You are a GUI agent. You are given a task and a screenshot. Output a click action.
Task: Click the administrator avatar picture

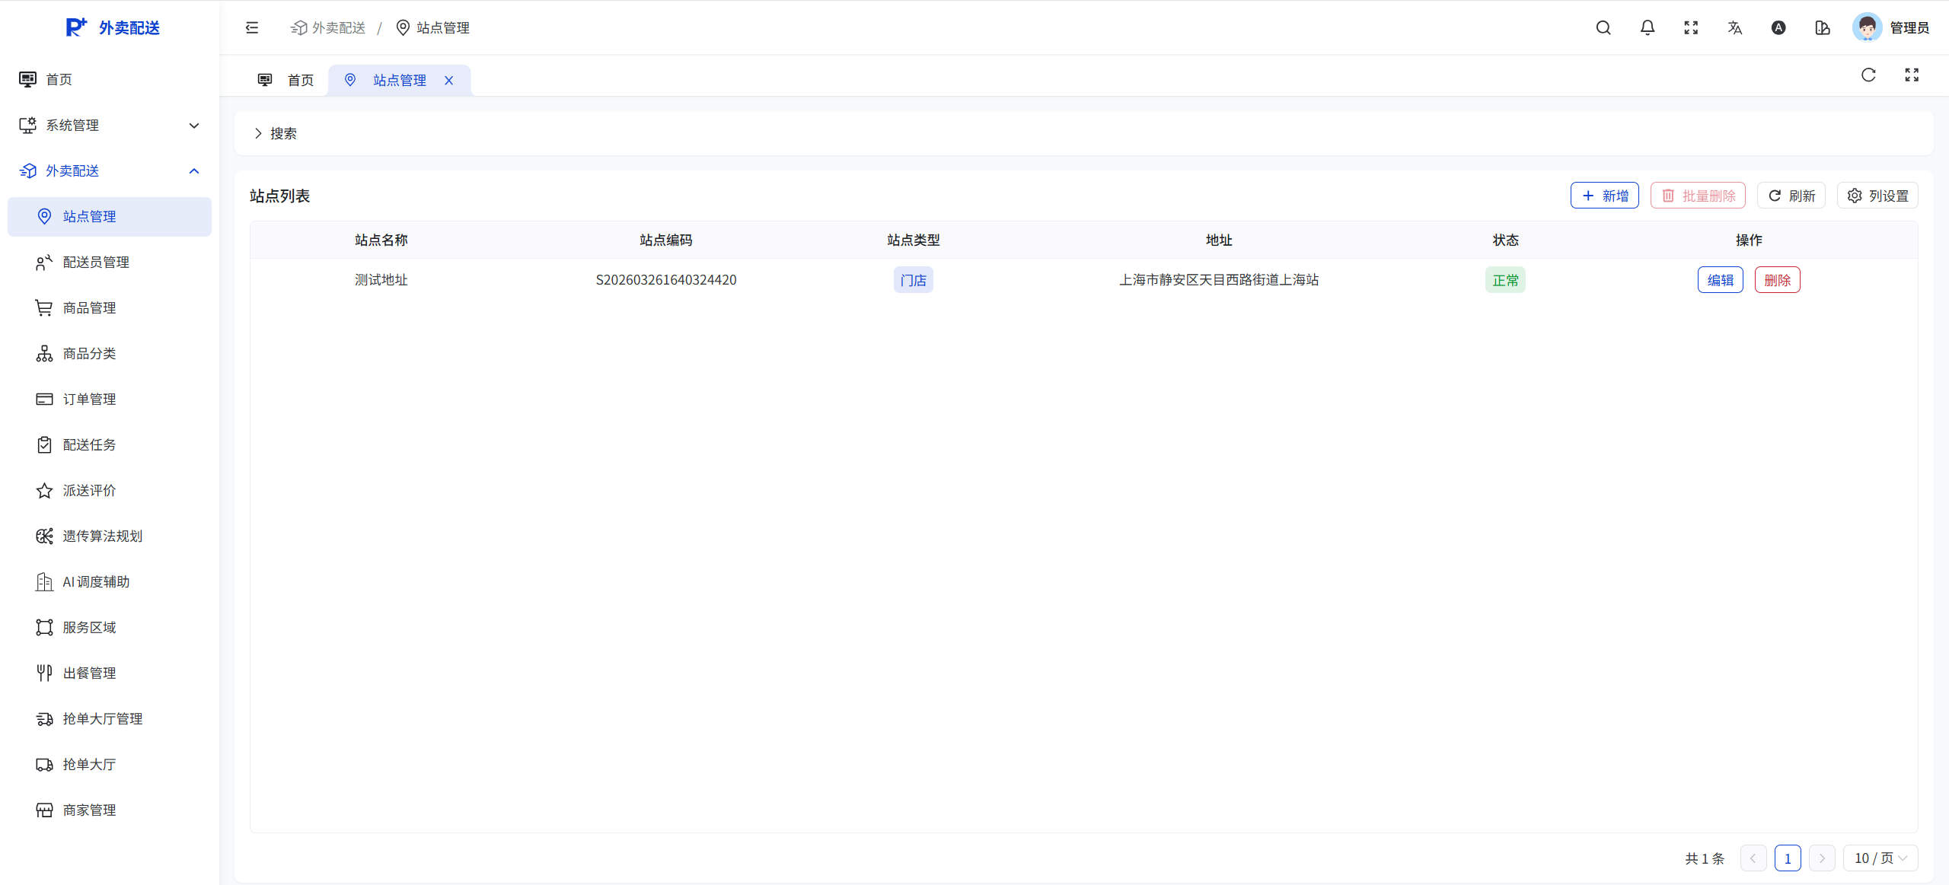[1867, 28]
